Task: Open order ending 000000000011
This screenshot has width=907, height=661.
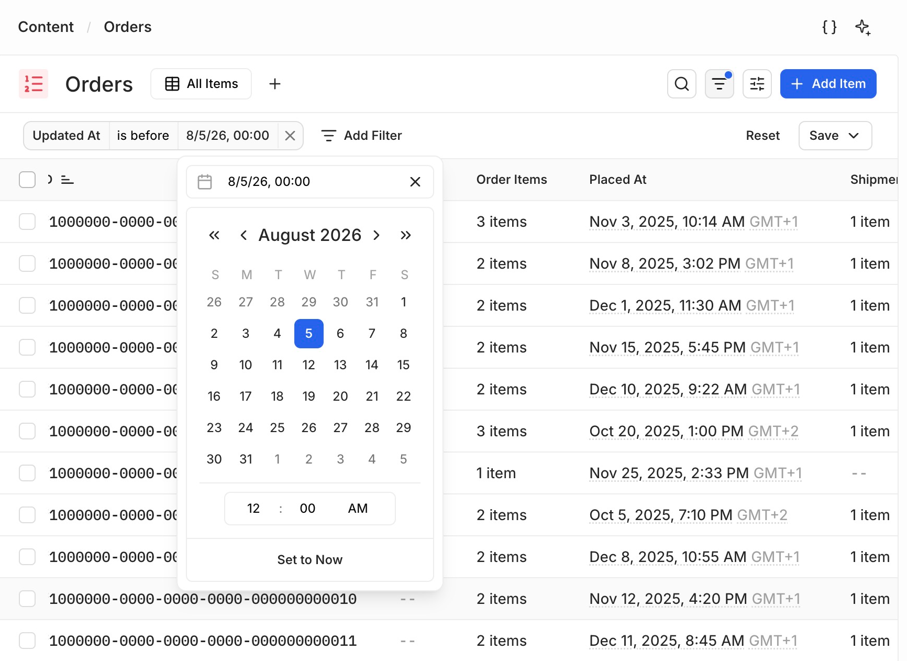Action: 203,641
